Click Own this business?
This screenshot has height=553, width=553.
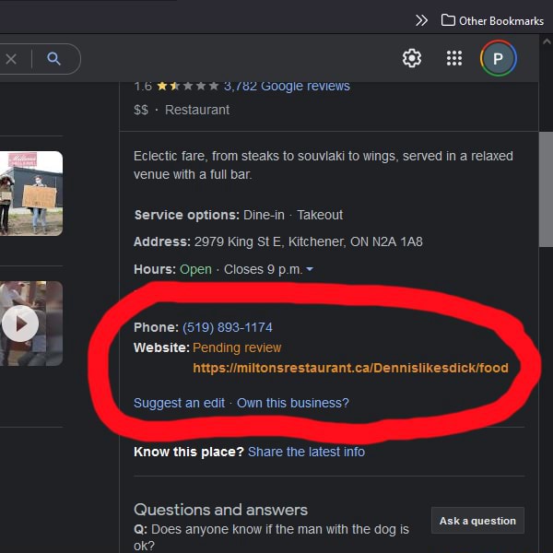pos(293,403)
